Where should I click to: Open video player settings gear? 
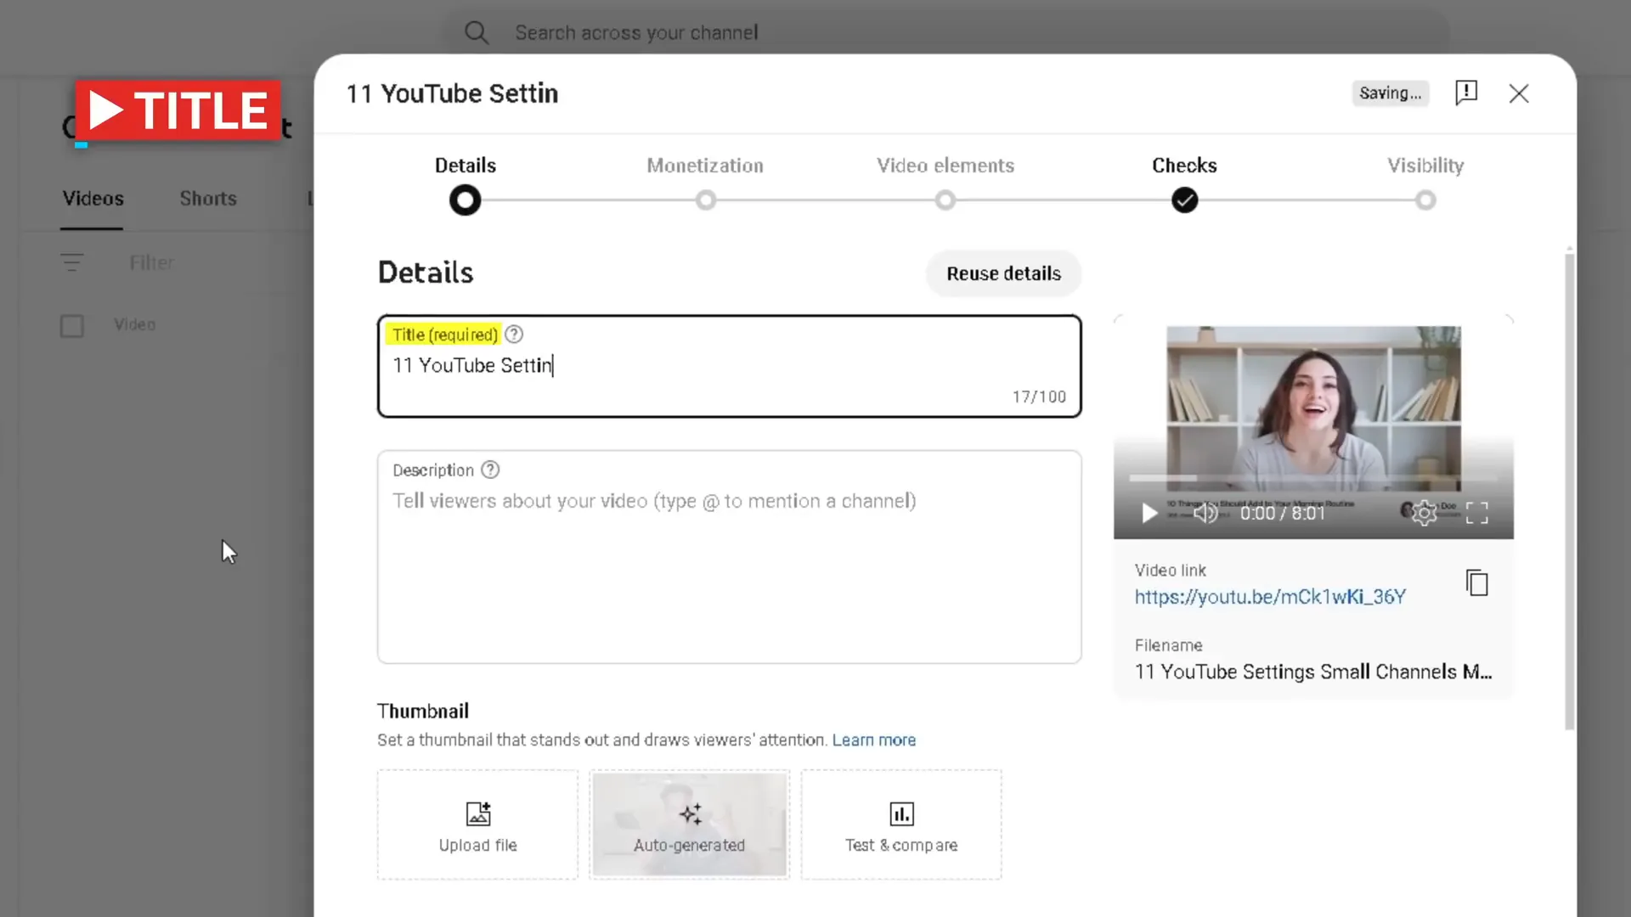coord(1424,513)
